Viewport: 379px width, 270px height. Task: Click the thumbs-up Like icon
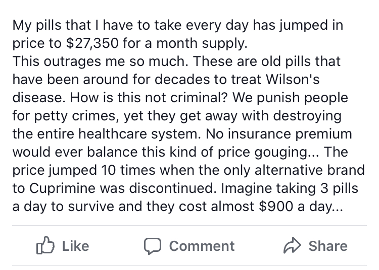pyautogui.click(x=45, y=245)
